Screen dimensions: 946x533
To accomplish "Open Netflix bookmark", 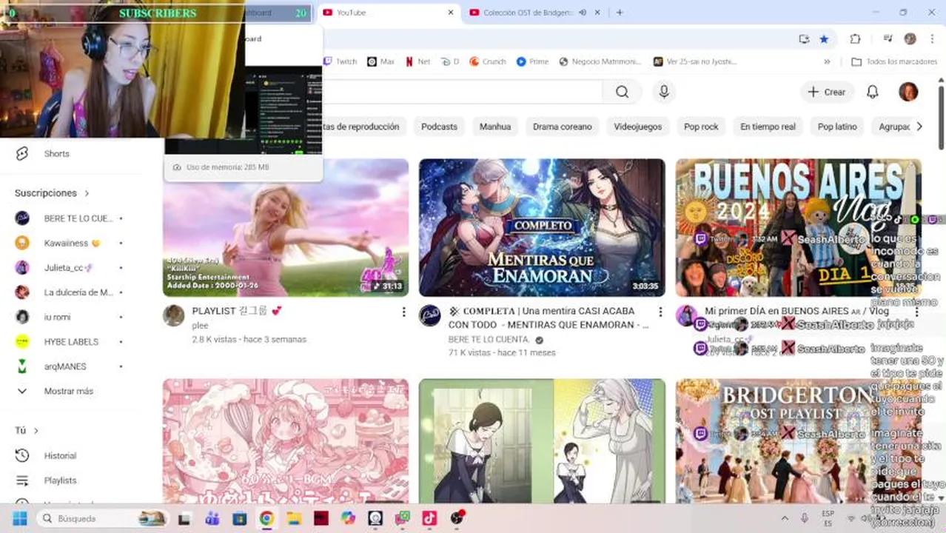I will click(418, 61).
